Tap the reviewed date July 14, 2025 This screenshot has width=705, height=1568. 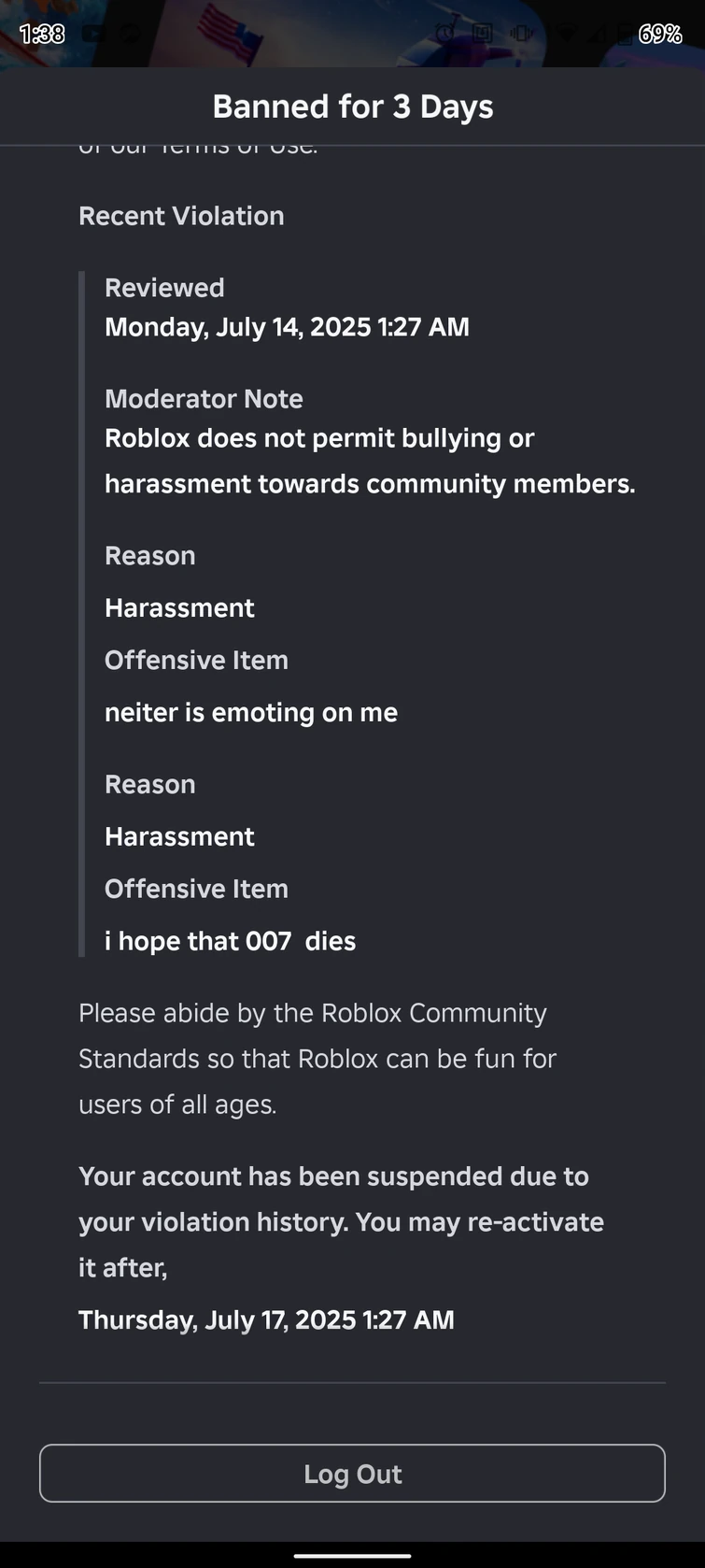(287, 327)
